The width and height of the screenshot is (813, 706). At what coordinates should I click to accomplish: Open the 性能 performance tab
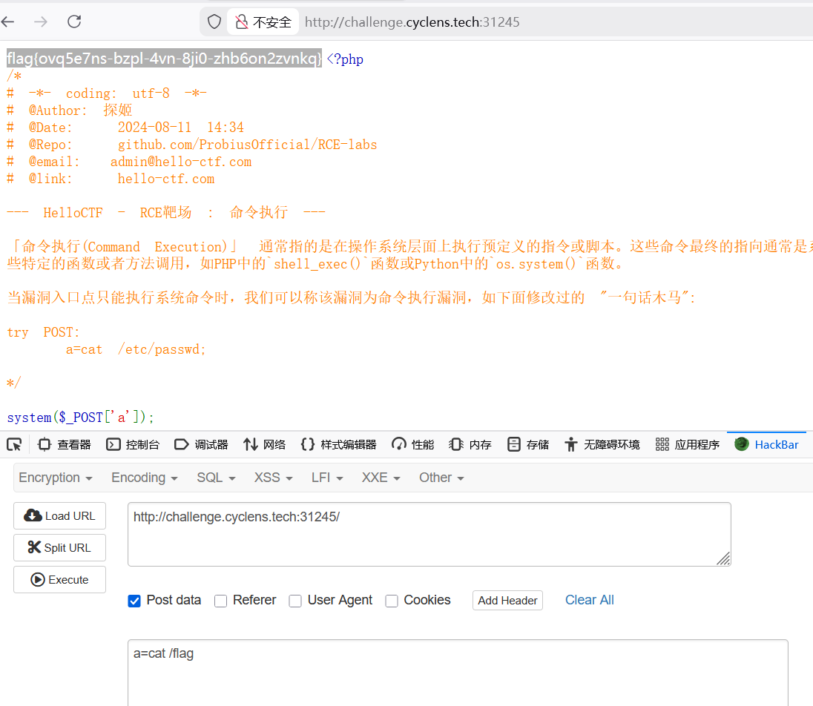pyautogui.click(x=412, y=444)
